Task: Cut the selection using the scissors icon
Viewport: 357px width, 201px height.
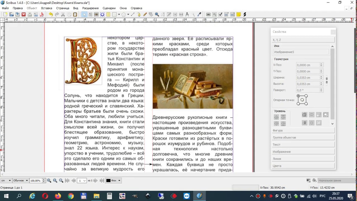Action: tap(63, 15)
